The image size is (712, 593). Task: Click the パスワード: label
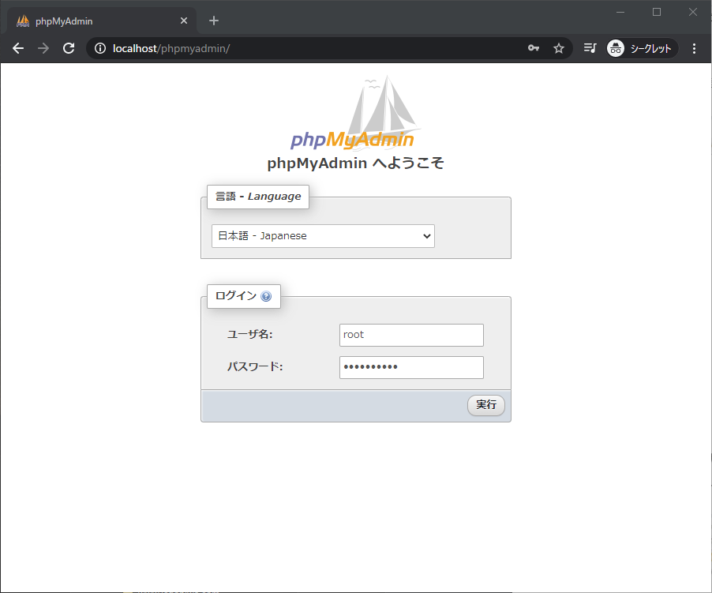255,367
